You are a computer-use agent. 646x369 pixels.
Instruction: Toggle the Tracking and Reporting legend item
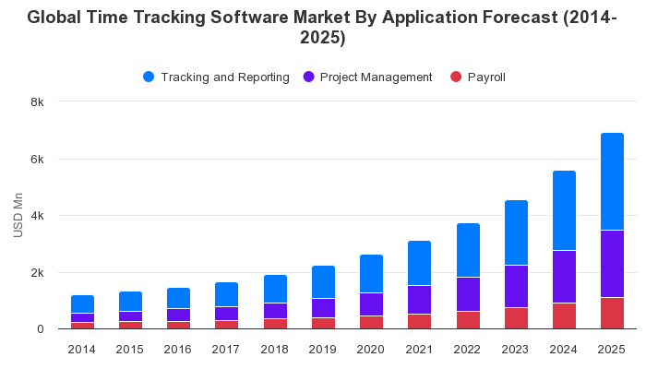point(216,77)
